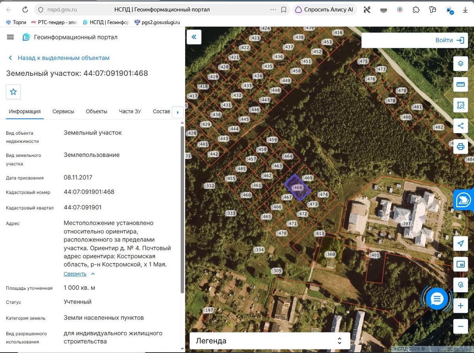
Task: Click the map search-location tool
Action: tap(460, 285)
